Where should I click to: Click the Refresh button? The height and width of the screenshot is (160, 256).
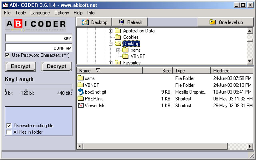point(130,22)
